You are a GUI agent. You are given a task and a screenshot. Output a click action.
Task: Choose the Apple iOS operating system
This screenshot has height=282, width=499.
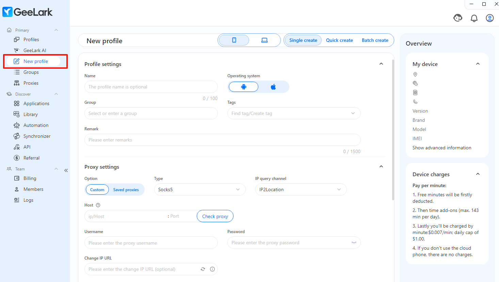click(273, 87)
